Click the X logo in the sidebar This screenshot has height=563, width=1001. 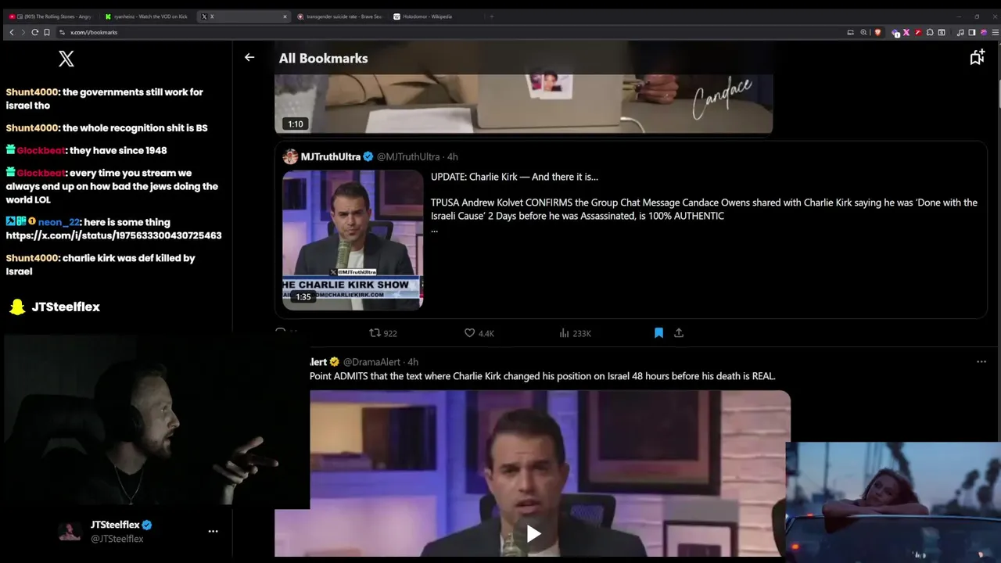click(66, 59)
